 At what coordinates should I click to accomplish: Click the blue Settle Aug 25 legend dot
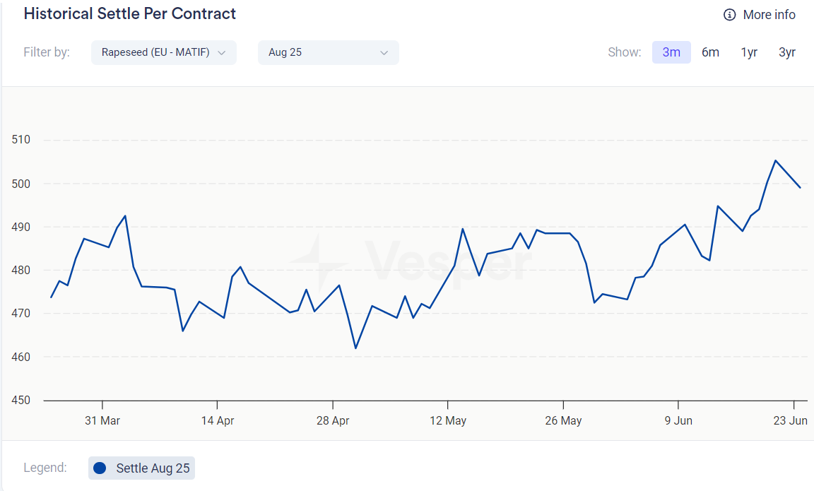[x=100, y=468]
